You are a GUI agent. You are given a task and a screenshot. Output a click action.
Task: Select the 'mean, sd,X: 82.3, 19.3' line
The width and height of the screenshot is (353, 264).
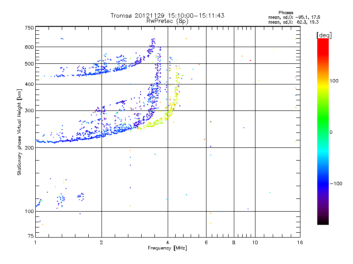point(293,22)
